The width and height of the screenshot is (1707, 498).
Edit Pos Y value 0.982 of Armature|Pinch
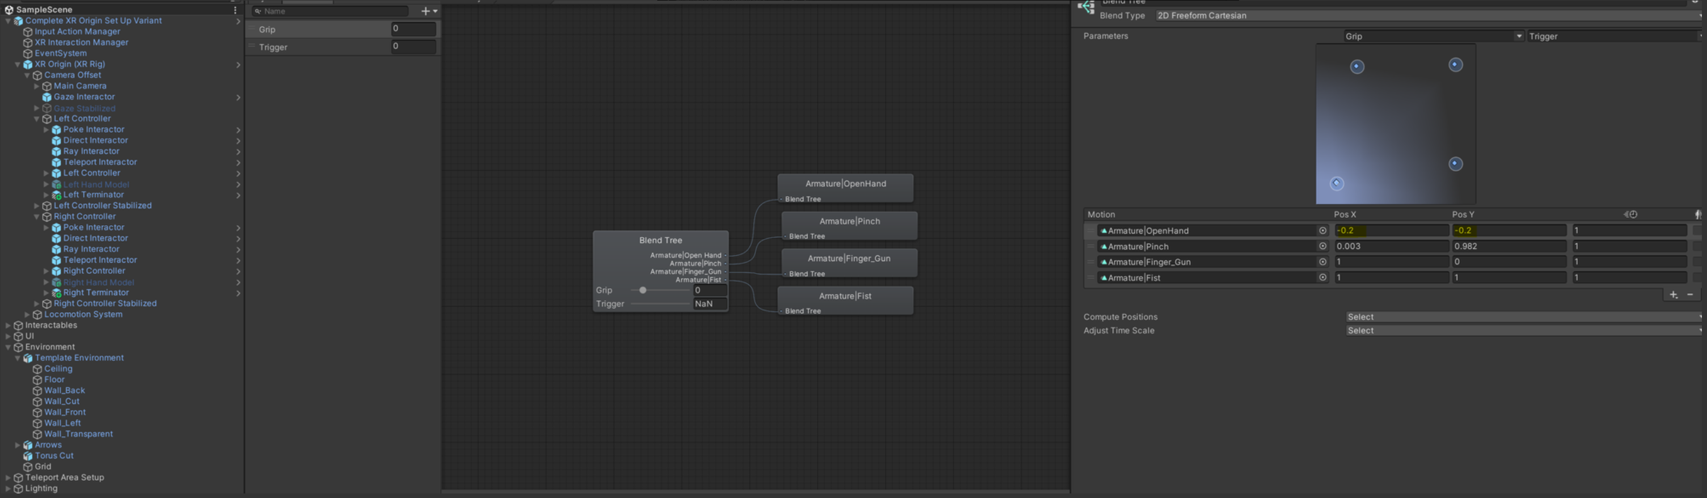[1509, 247]
